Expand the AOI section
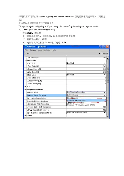 point(25,86)
